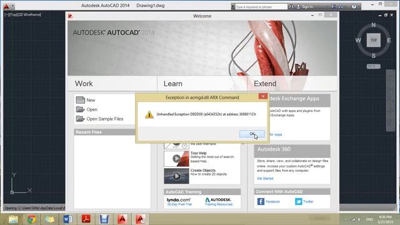
Task: Click the Autodesk 360 panel header
Action: 292,151
